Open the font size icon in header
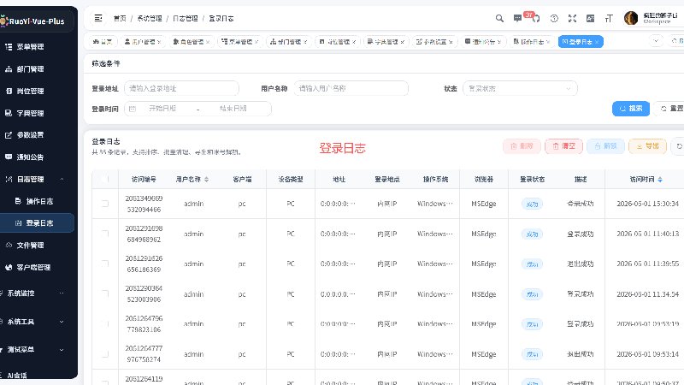The height and width of the screenshot is (385, 684). click(x=609, y=18)
